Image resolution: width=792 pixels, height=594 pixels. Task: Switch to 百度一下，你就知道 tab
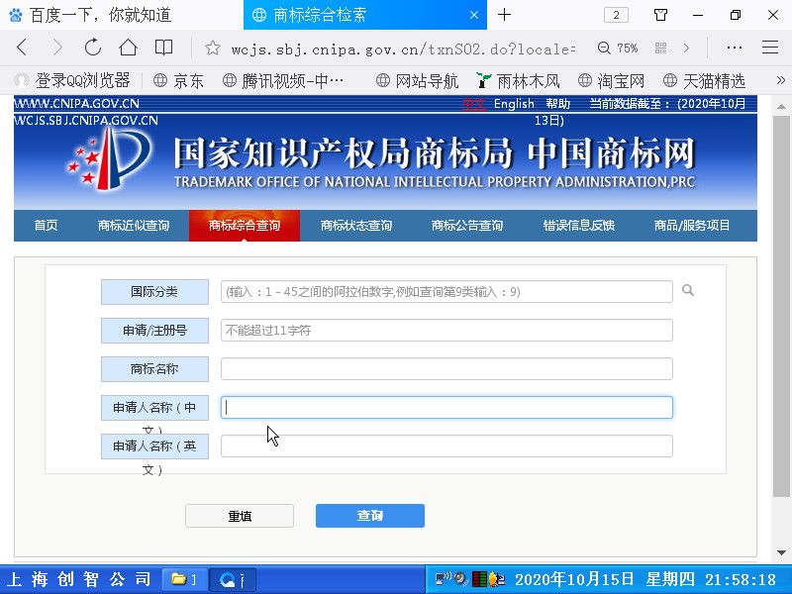tap(99, 15)
